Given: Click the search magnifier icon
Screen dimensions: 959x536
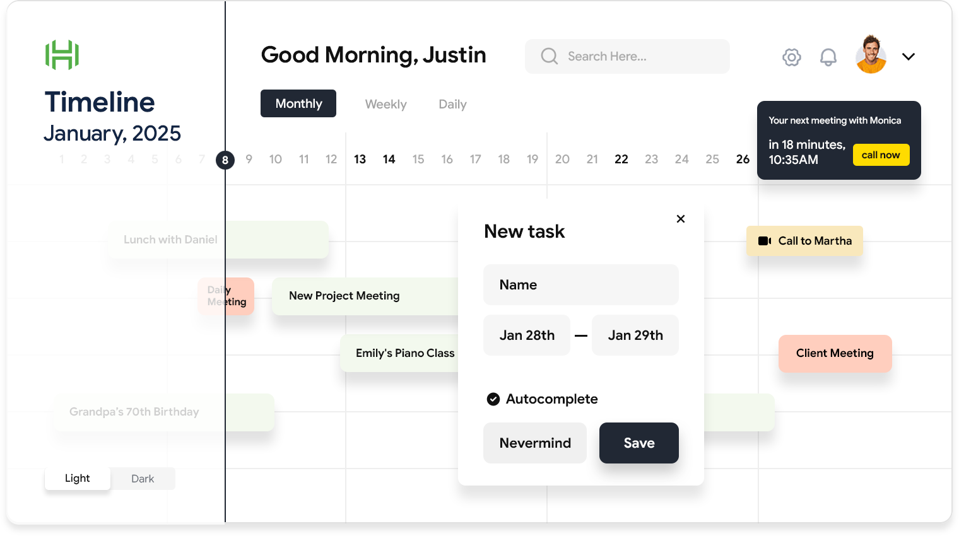Looking at the screenshot, I should [549, 57].
